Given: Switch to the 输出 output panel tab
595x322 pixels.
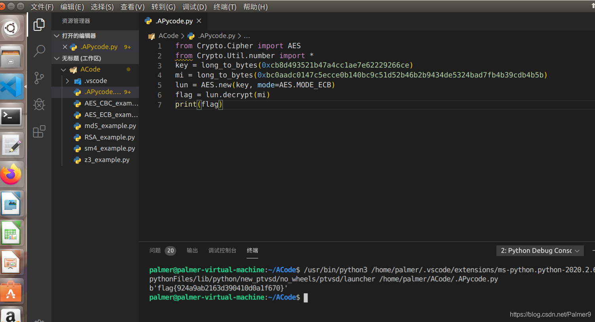Looking at the screenshot, I should click(192, 250).
